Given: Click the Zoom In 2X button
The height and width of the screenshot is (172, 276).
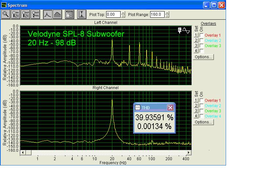Looking at the screenshot, I should pos(16,14).
